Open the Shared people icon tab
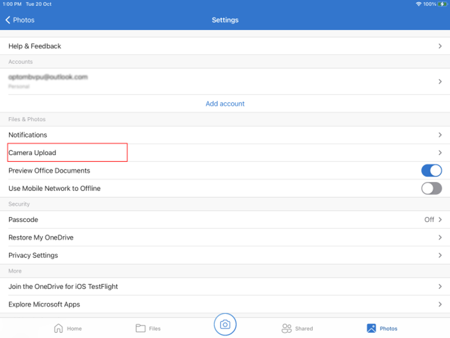 pos(287,328)
